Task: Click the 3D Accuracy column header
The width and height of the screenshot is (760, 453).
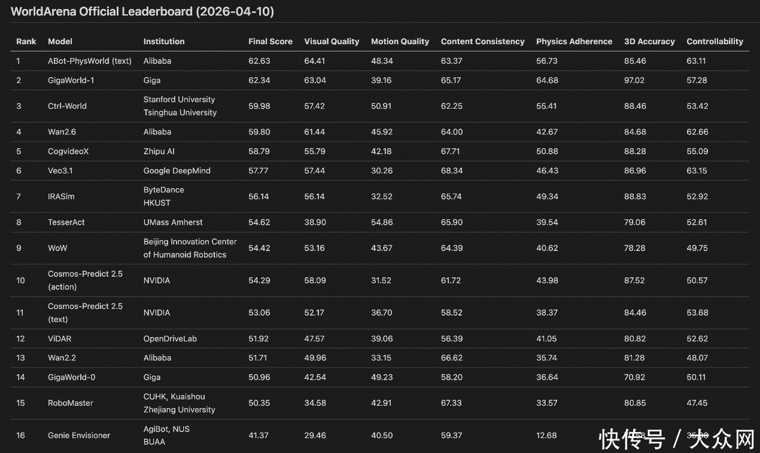Action: (649, 41)
